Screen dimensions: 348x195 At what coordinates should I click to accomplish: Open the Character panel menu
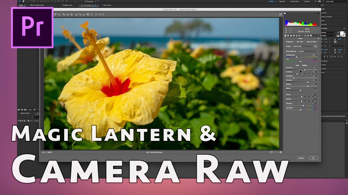(344, 28)
